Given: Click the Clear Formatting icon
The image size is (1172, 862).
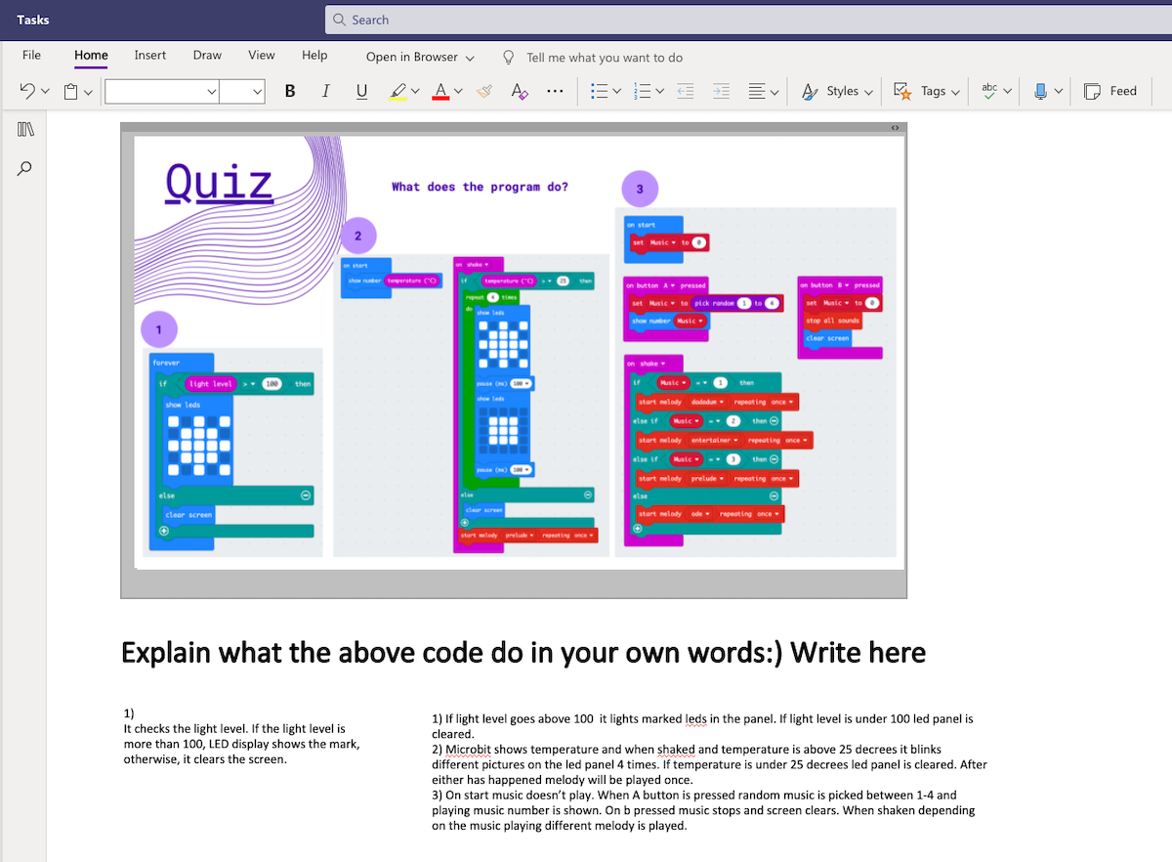Looking at the screenshot, I should tap(520, 91).
